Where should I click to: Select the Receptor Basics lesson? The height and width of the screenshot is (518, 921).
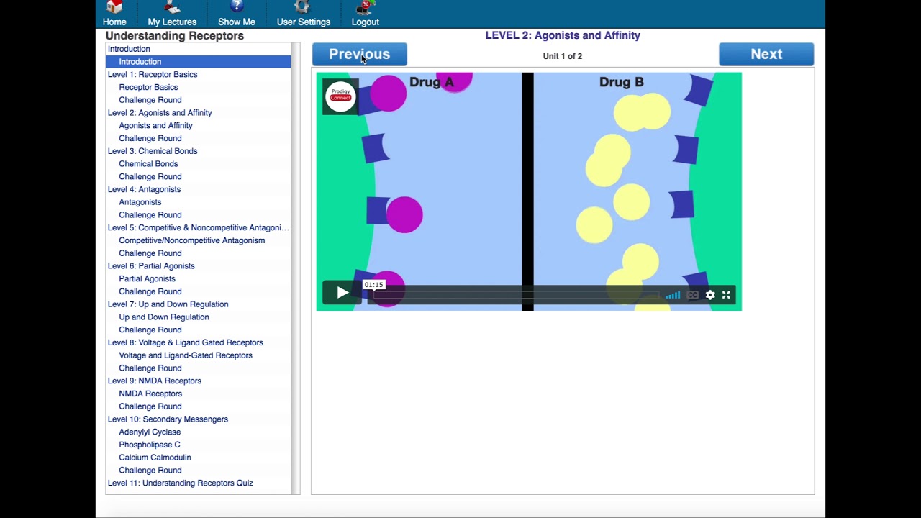[148, 87]
